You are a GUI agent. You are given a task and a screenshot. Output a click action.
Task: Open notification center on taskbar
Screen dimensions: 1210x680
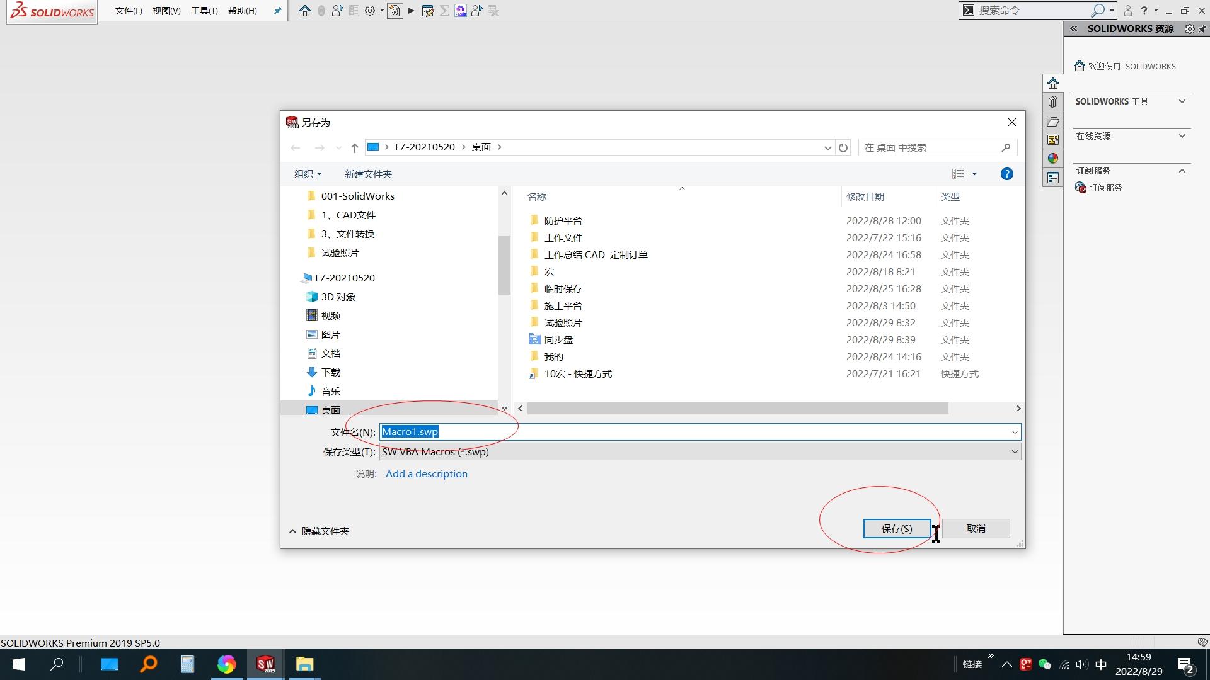1186,665
